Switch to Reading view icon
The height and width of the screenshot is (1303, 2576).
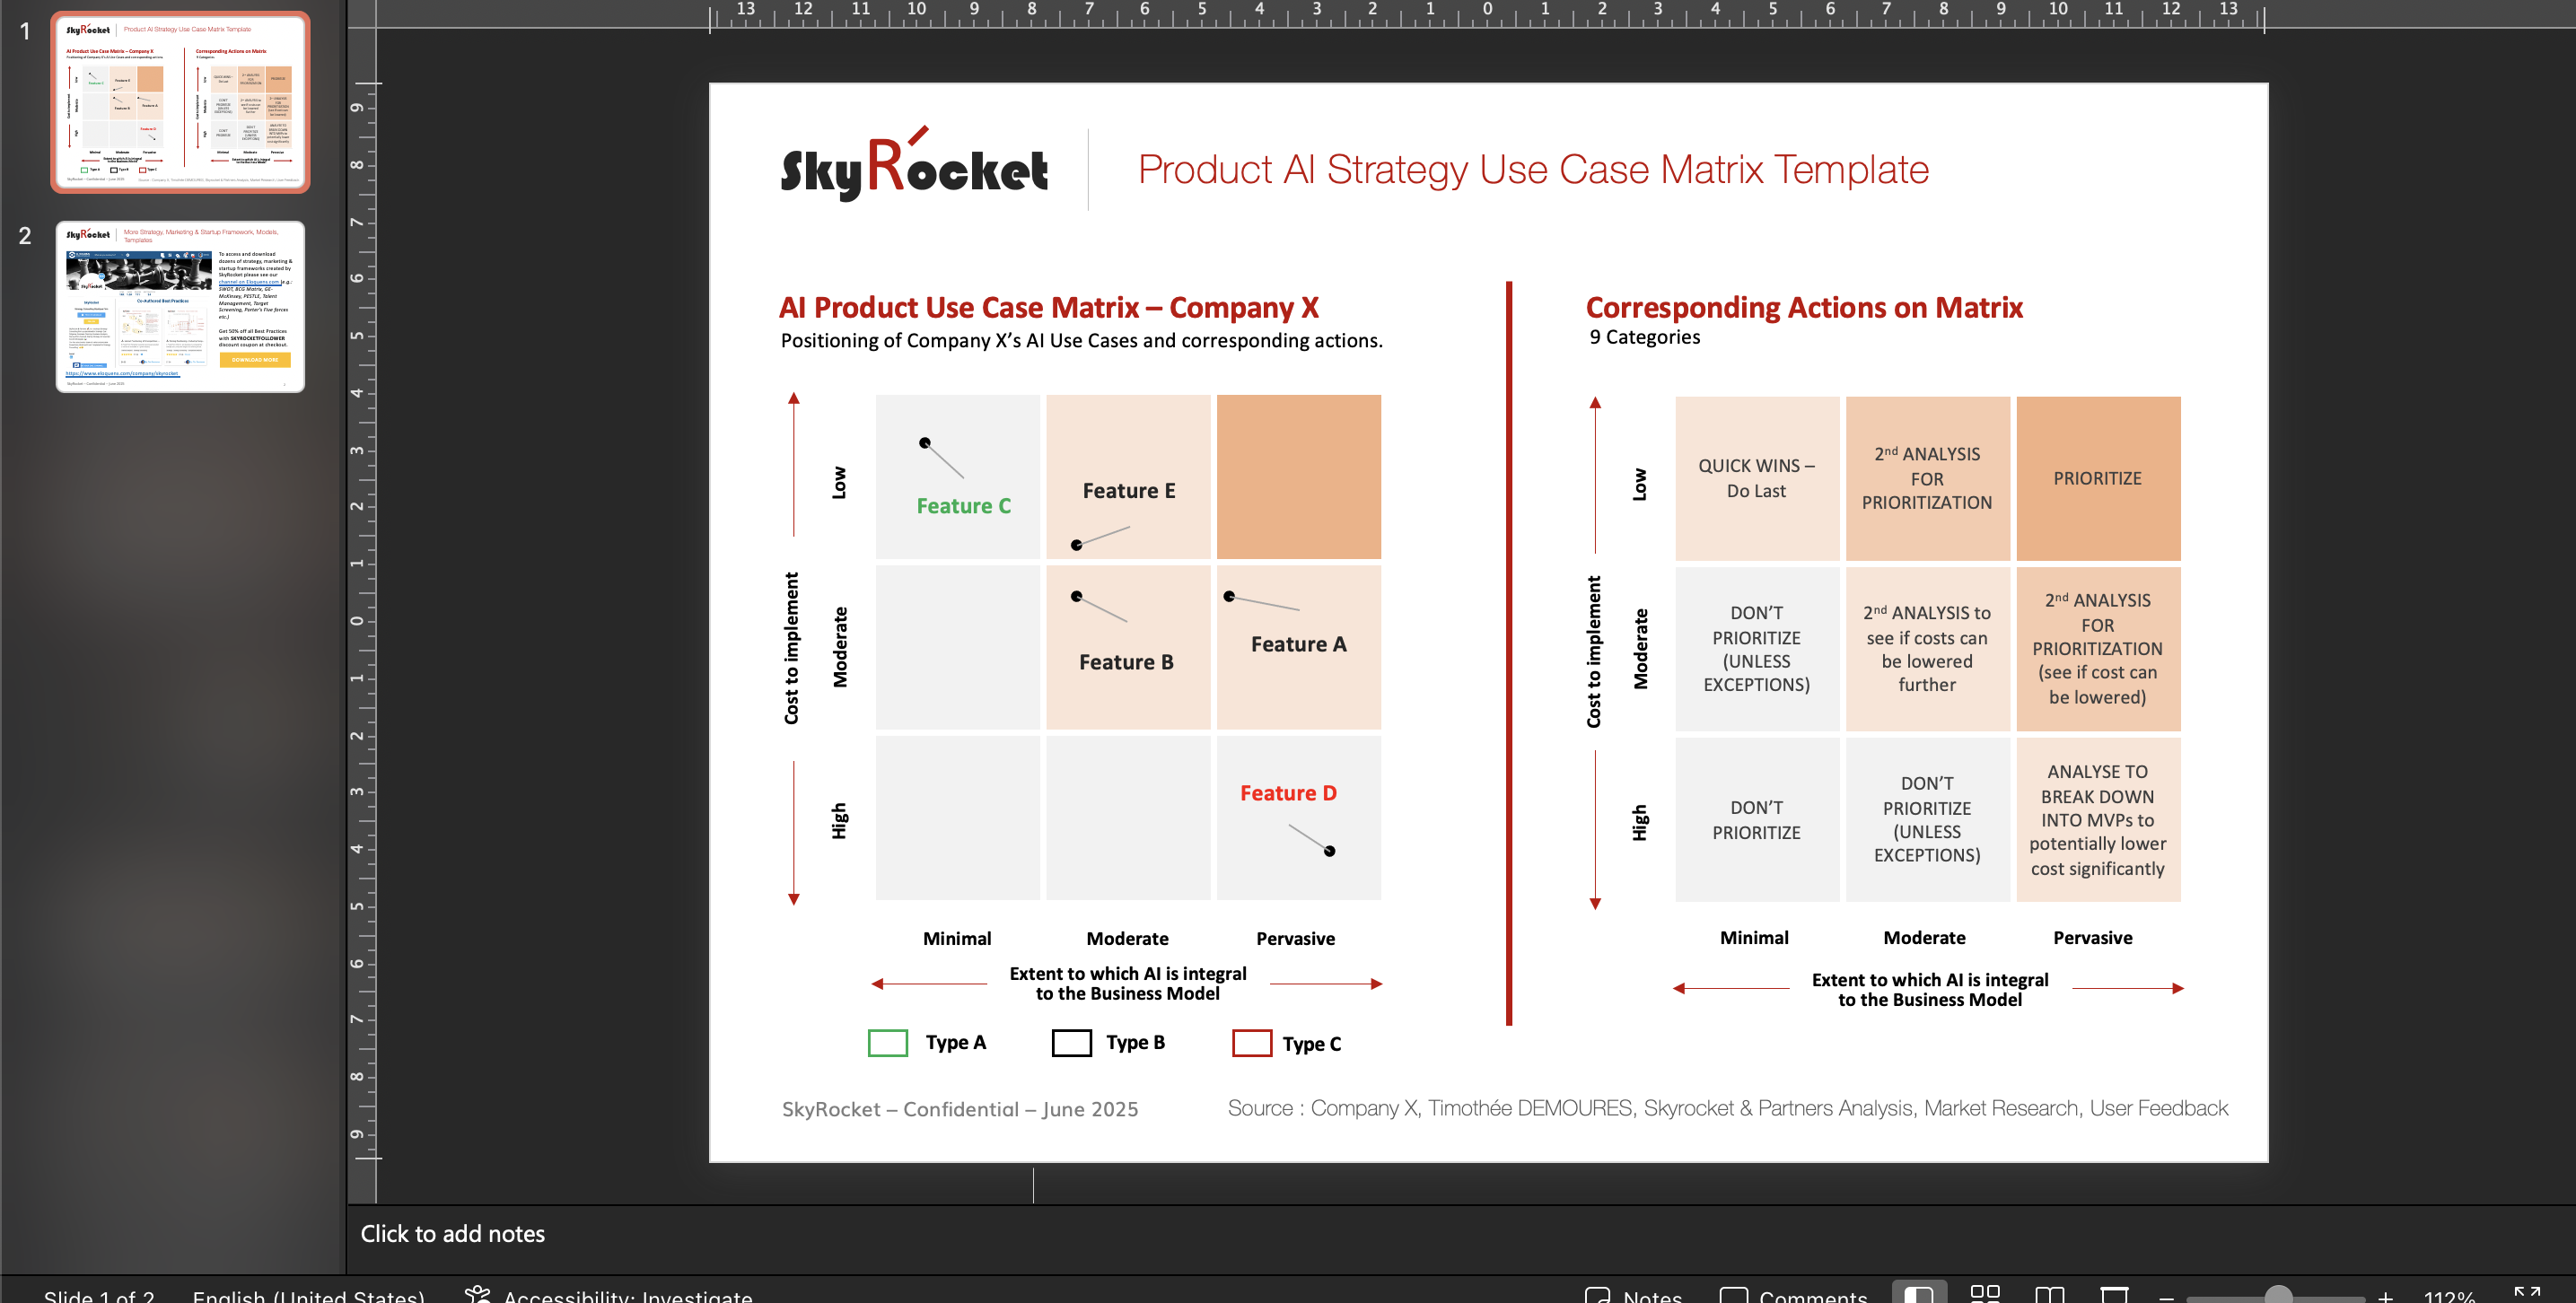point(2049,1295)
